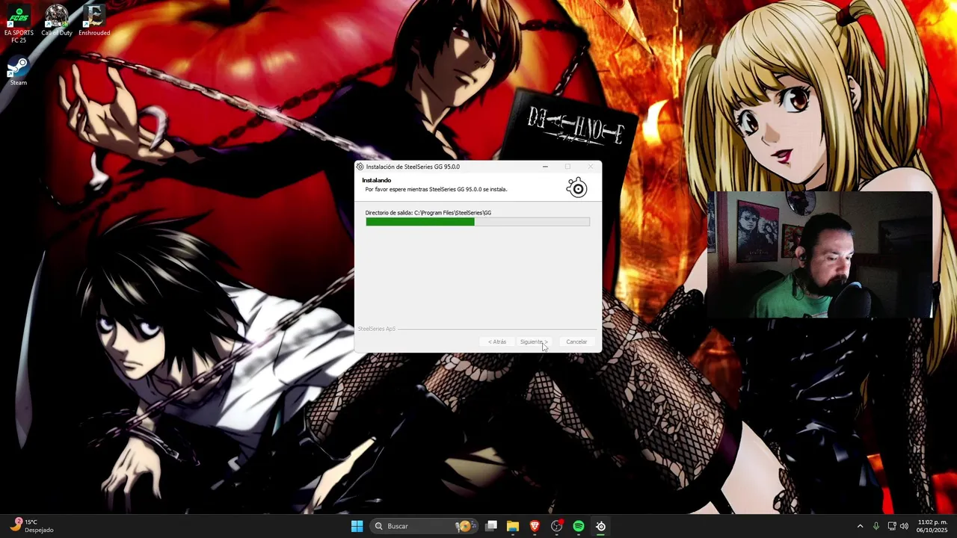Click the Cancelar button in the installer
Screen dimensions: 957x538
(576, 341)
